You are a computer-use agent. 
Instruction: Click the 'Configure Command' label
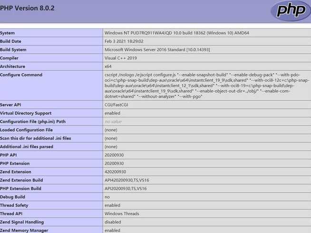tap(21, 75)
